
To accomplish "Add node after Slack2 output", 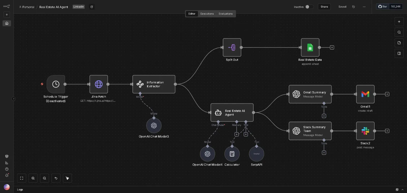I will [x=387, y=131].
